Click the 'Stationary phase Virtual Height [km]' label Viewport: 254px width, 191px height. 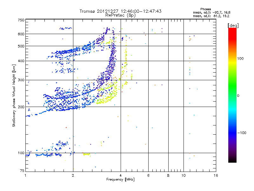[x=14, y=95]
